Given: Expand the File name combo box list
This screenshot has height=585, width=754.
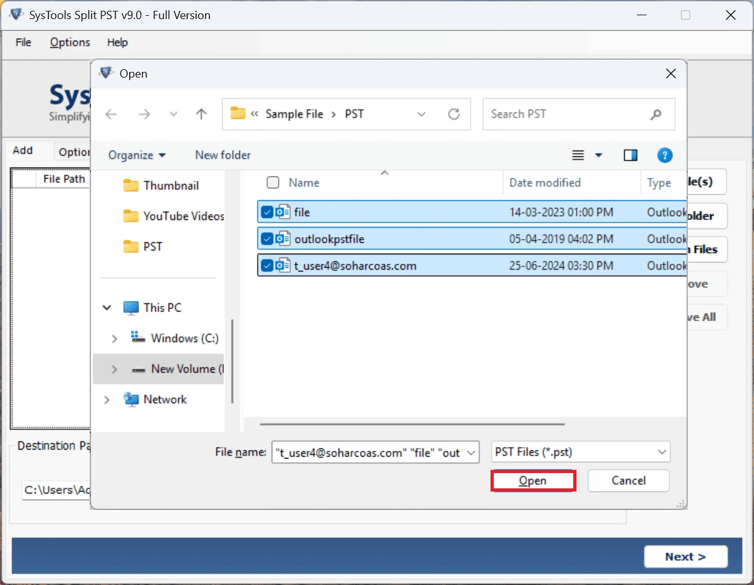Looking at the screenshot, I should click(x=471, y=453).
